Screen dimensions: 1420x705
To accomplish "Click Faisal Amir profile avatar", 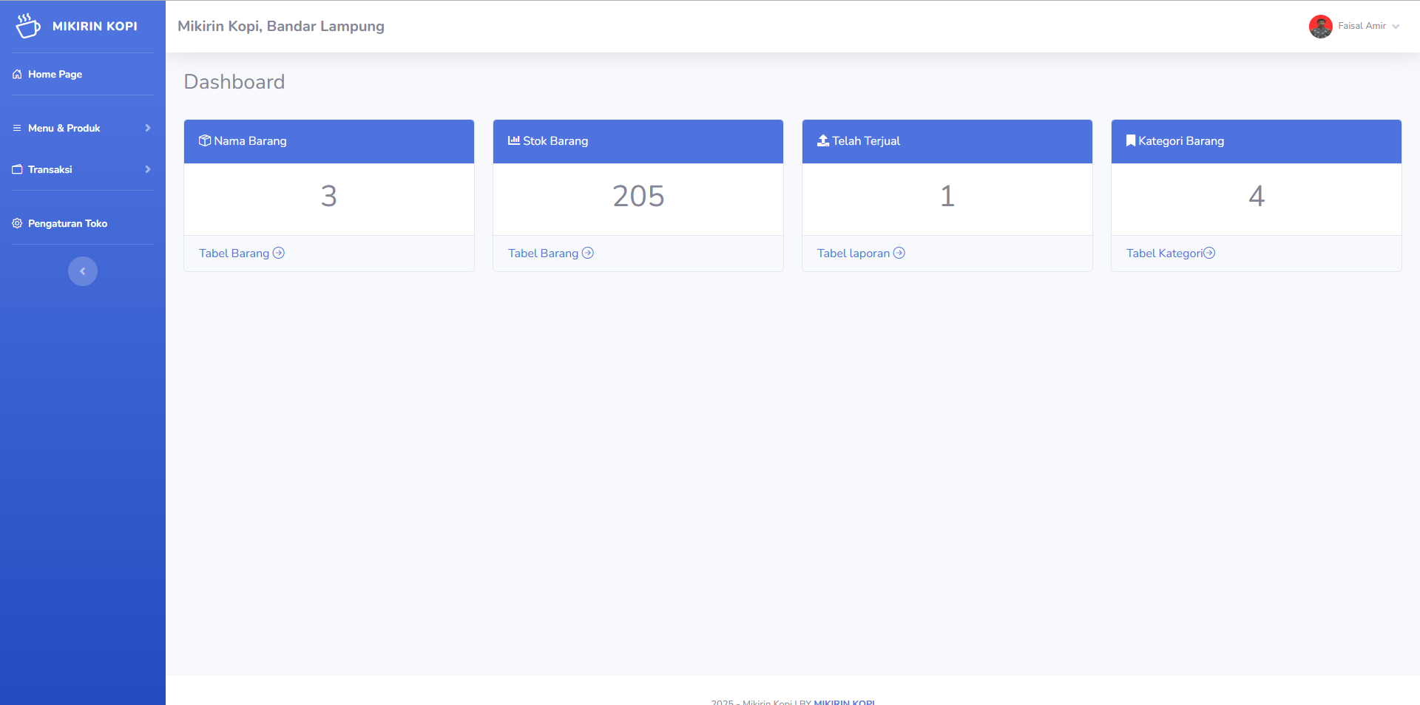I will (1321, 26).
